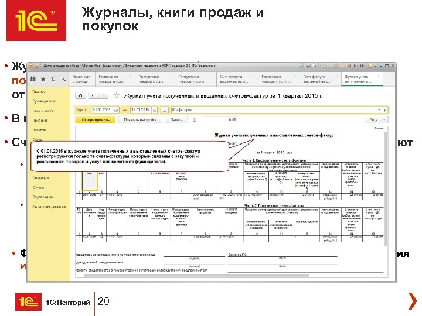Open Главное section in sidebar

click(39, 92)
